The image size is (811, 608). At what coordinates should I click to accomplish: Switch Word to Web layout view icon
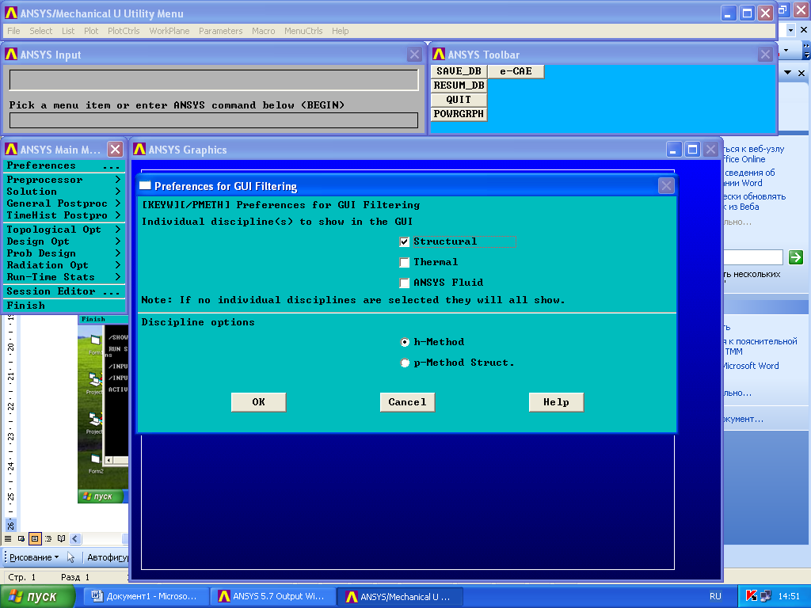(21, 538)
